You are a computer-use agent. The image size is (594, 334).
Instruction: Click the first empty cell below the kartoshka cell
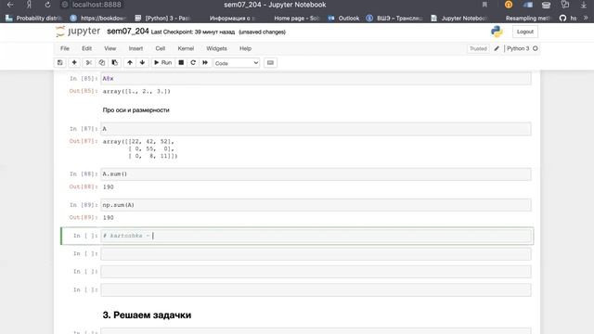[x=316, y=253]
